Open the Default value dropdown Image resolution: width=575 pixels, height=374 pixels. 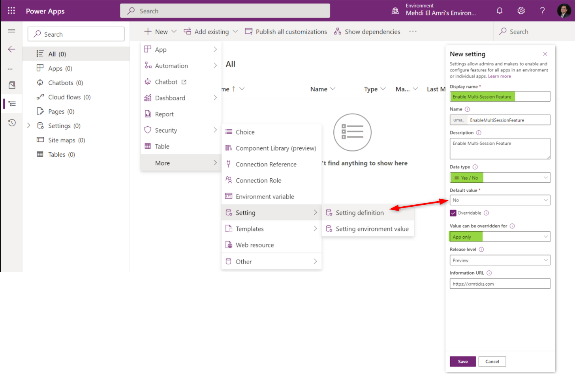[x=500, y=200]
